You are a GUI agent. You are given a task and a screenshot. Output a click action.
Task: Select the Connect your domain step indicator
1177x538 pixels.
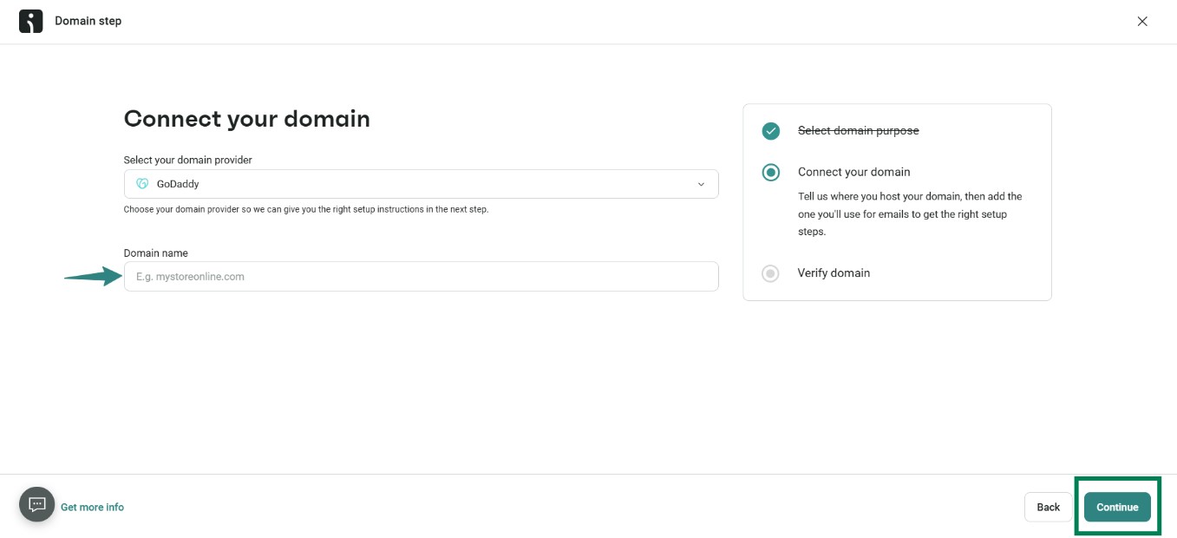pos(771,173)
